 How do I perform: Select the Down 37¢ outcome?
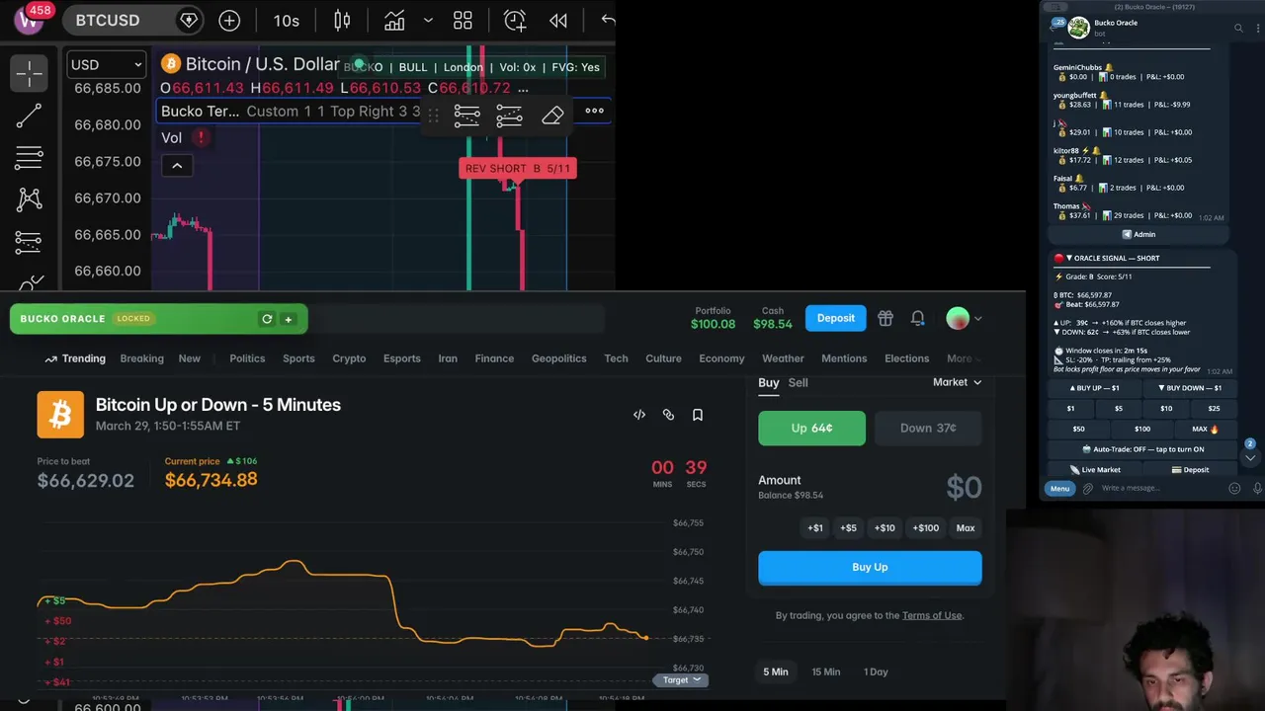pos(928,429)
